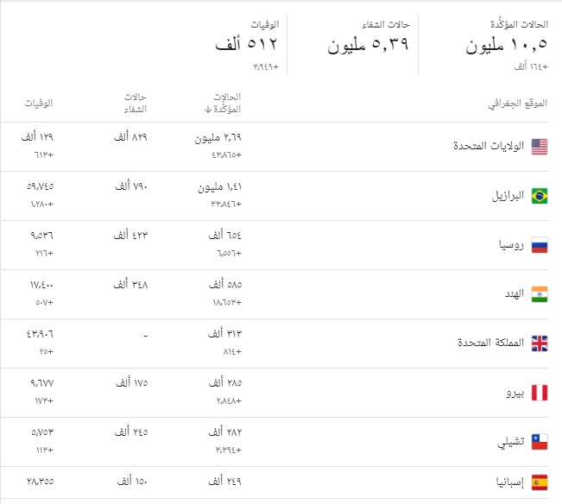Image resolution: width=562 pixels, height=504 pixels.
Task: Sort table by الوفيات column header
Action: [39, 104]
